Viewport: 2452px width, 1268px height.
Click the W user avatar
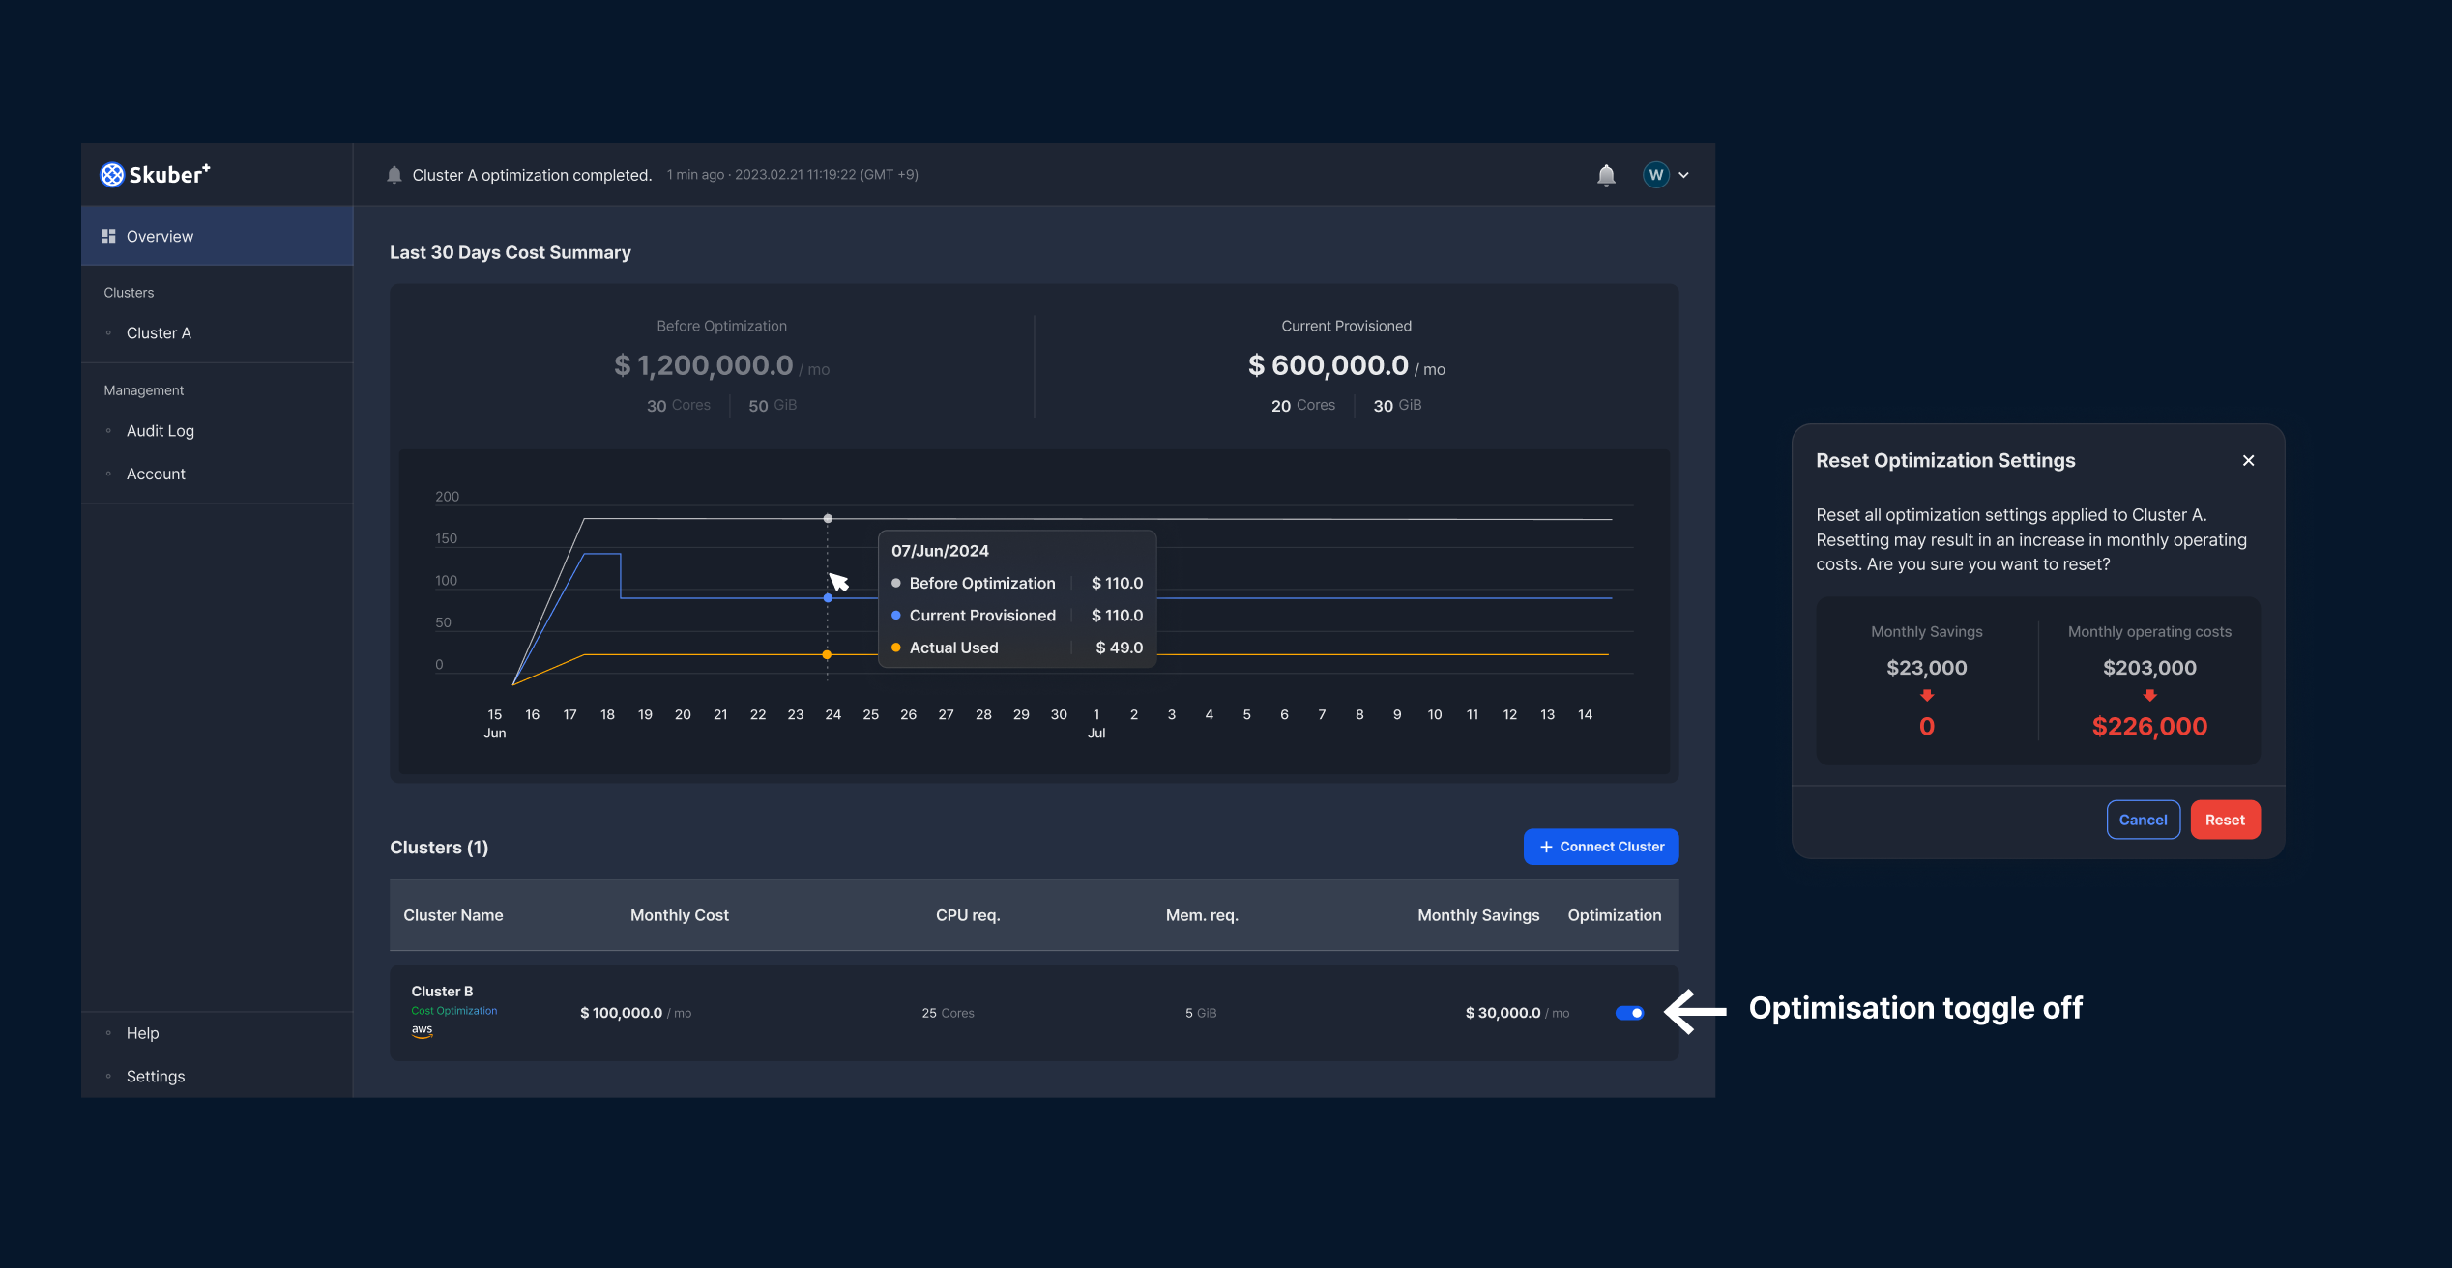(1655, 175)
